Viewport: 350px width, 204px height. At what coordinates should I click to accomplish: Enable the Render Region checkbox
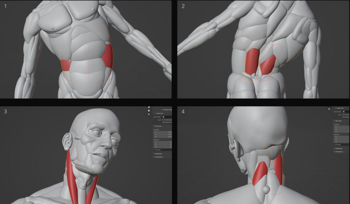click(x=163, y=110)
